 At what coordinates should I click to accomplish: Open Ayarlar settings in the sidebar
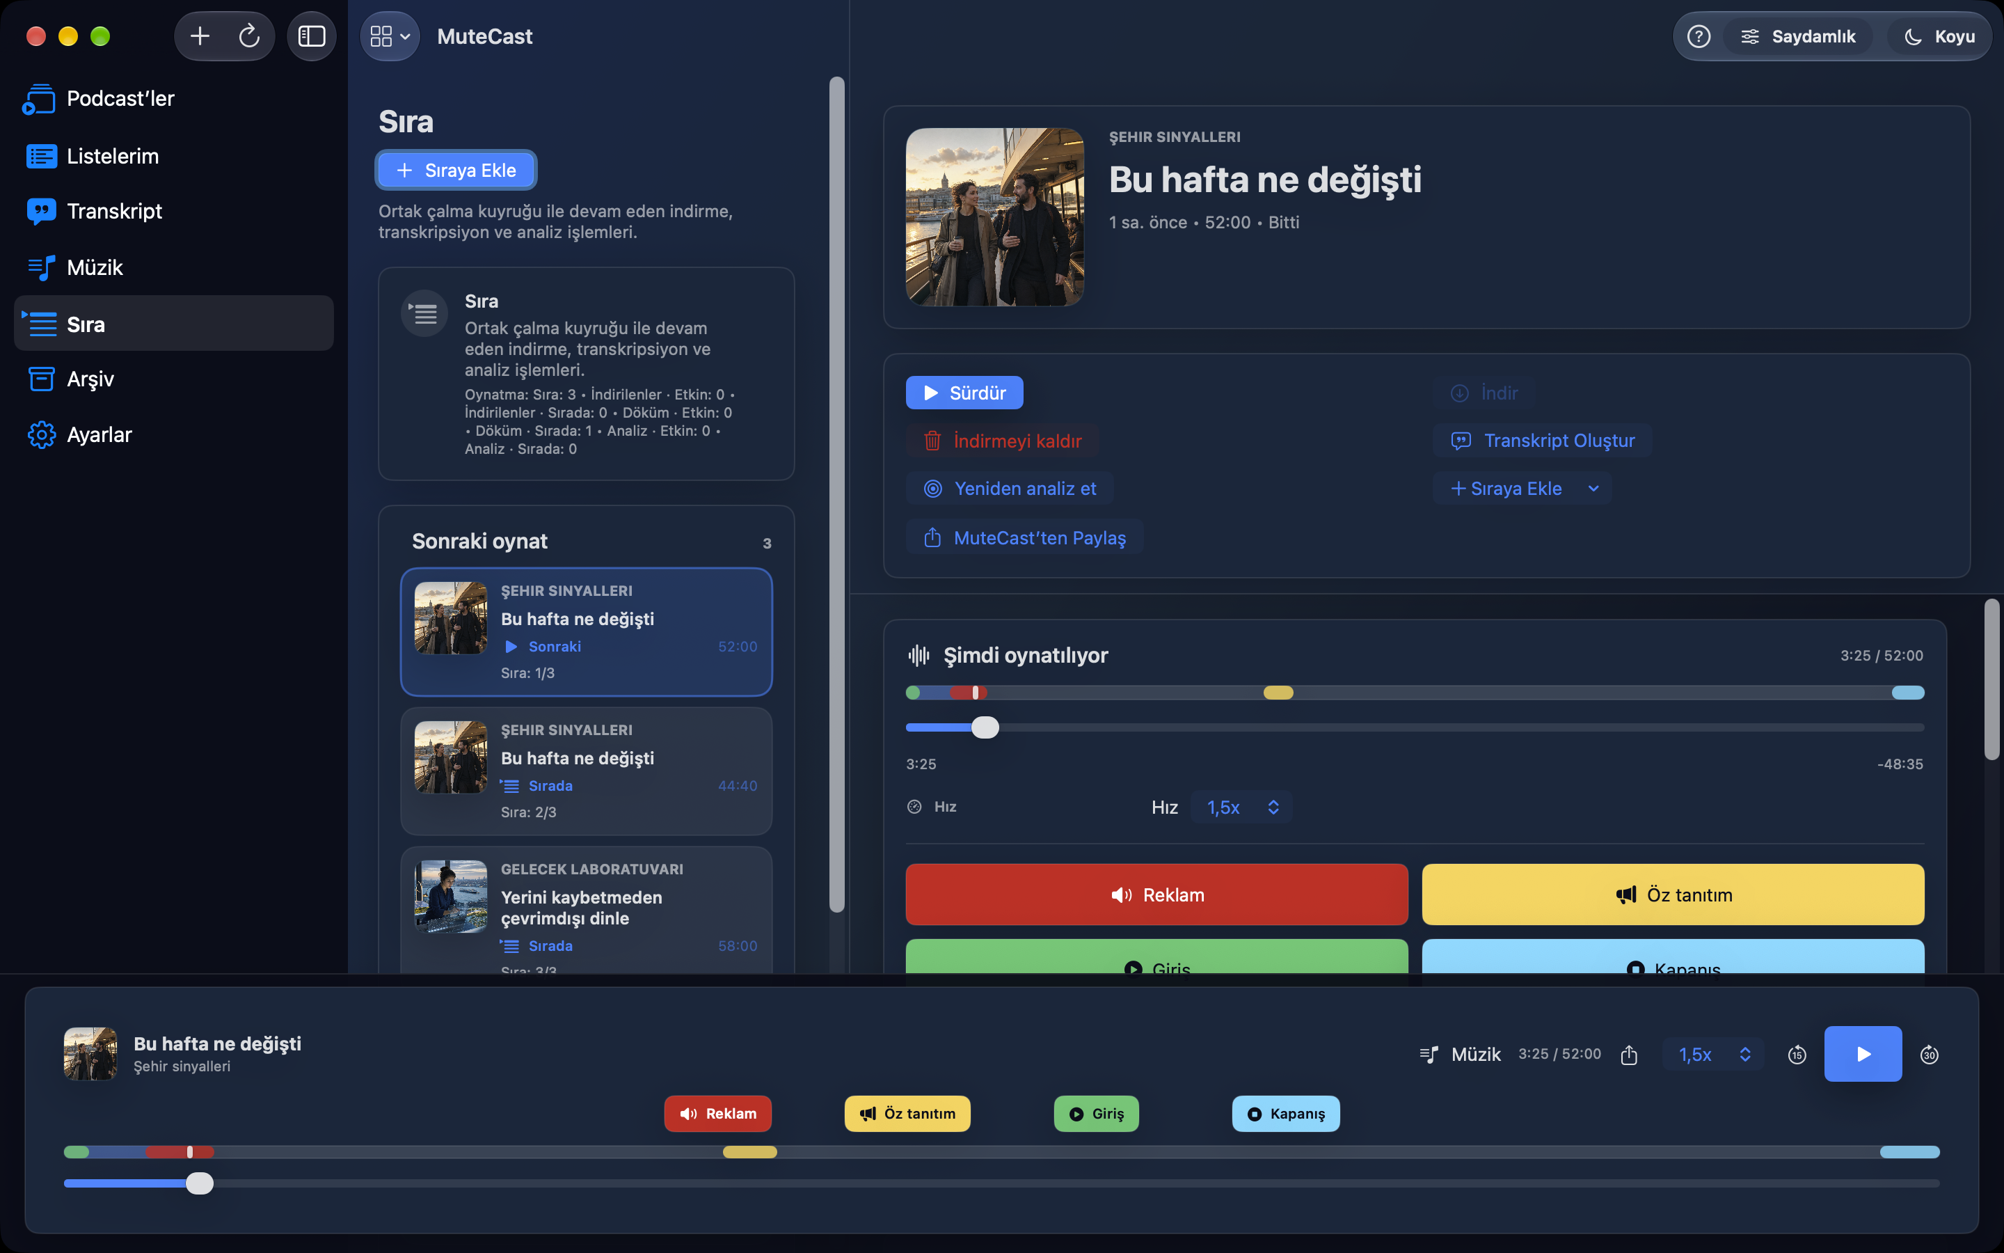tap(174, 434)
